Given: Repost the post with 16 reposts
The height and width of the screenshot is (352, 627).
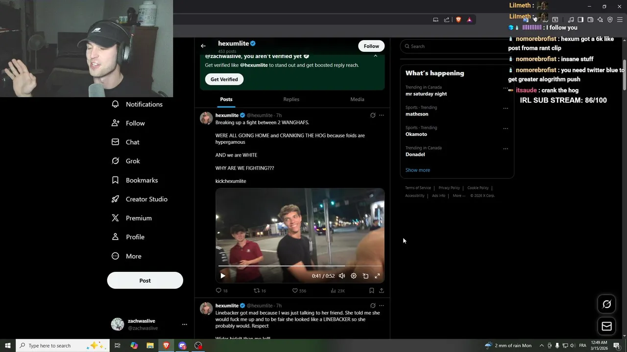Looking at the screenshot, I should pyautogui.click(x=260, y=290).
